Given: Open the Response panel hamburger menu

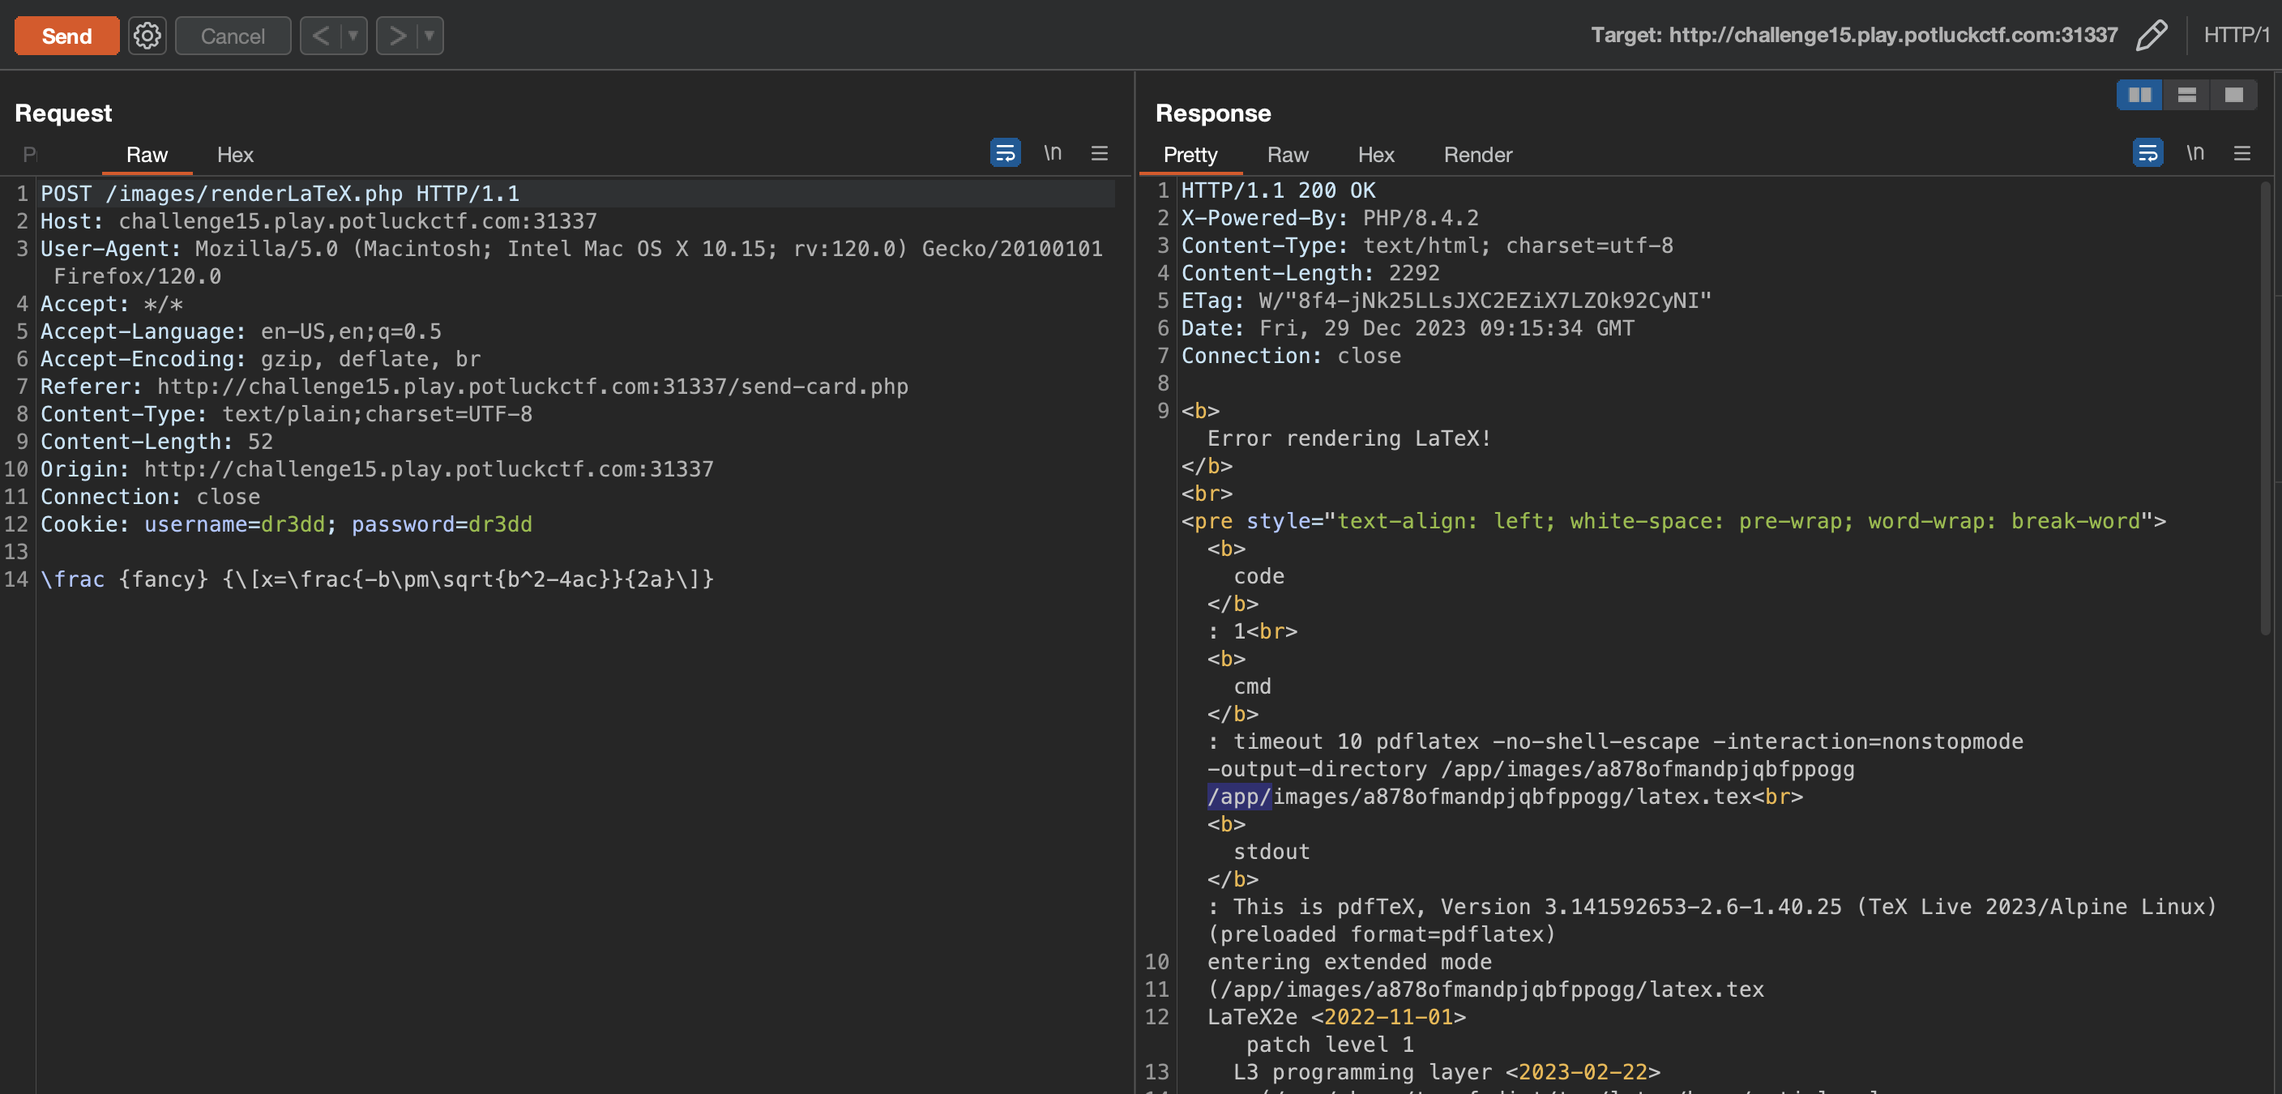Looking at the screenshot, I should [x=2241, y=153].
